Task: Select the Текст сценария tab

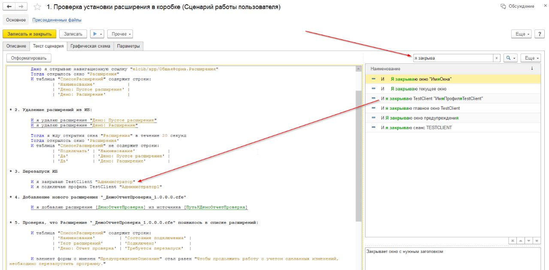Action: (48, 46)
